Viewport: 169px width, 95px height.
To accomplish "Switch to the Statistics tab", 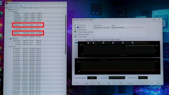I will click(x=118, y=40).
